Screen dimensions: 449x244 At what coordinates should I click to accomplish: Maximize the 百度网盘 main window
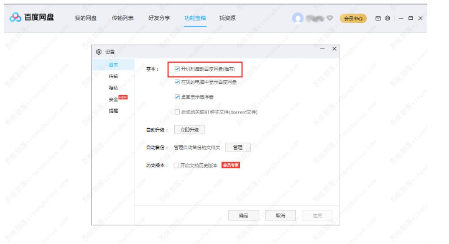(x=410, y=18)
